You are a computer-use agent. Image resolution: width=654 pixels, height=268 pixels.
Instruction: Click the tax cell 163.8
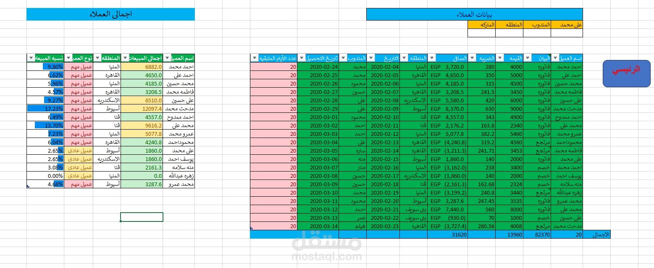click(x=481, y=125)
